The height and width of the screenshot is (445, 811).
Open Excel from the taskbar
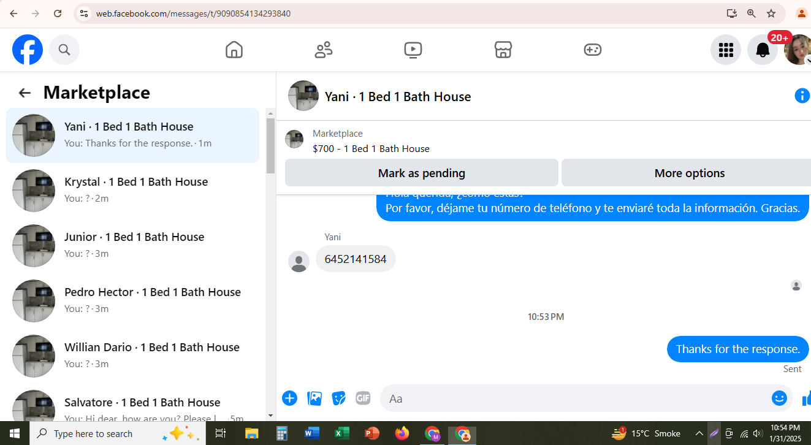click(341, 433)
